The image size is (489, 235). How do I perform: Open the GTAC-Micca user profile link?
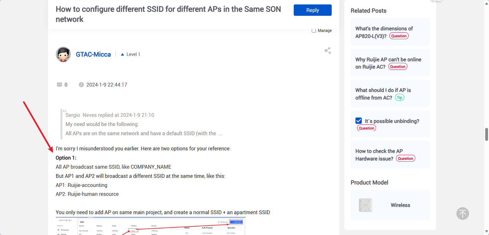93,54
